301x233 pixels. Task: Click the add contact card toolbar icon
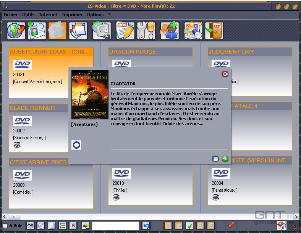click(x=37, y=31)
